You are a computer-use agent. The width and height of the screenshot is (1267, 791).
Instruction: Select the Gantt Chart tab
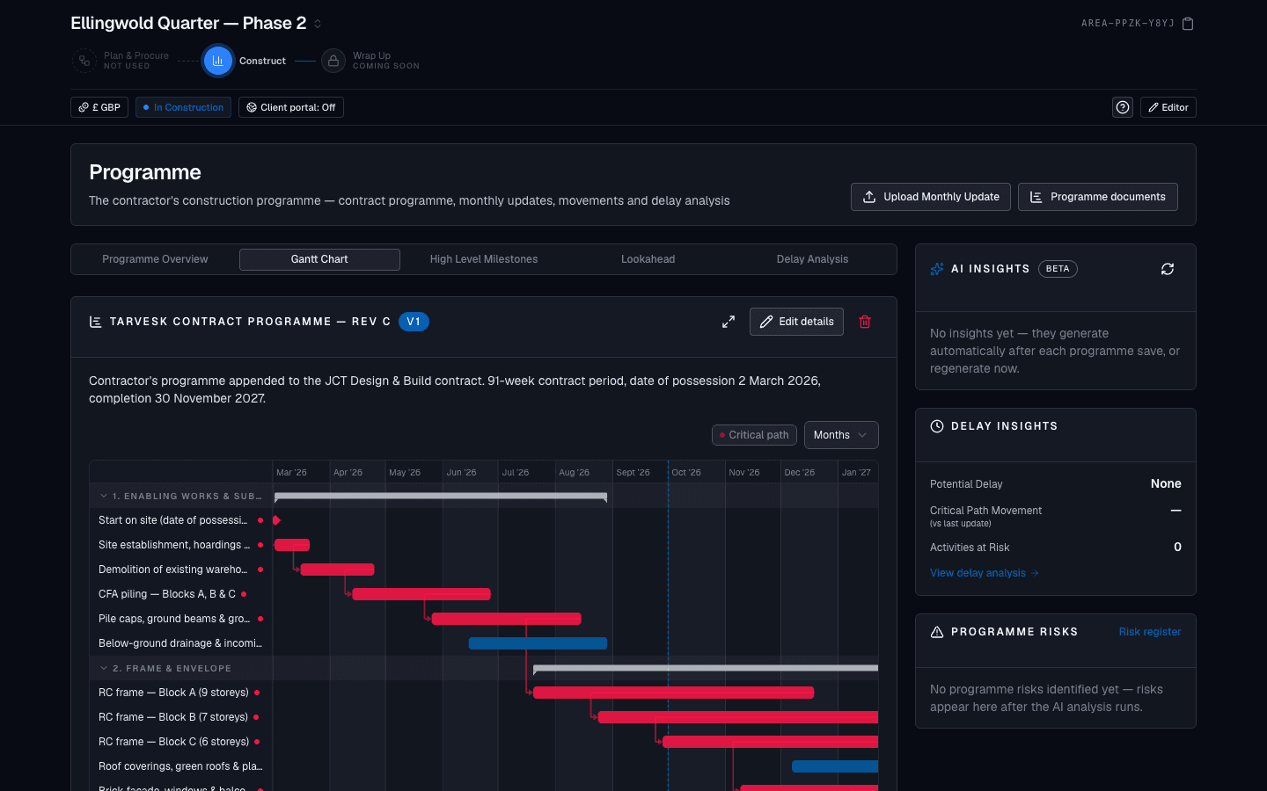(319, 259)
